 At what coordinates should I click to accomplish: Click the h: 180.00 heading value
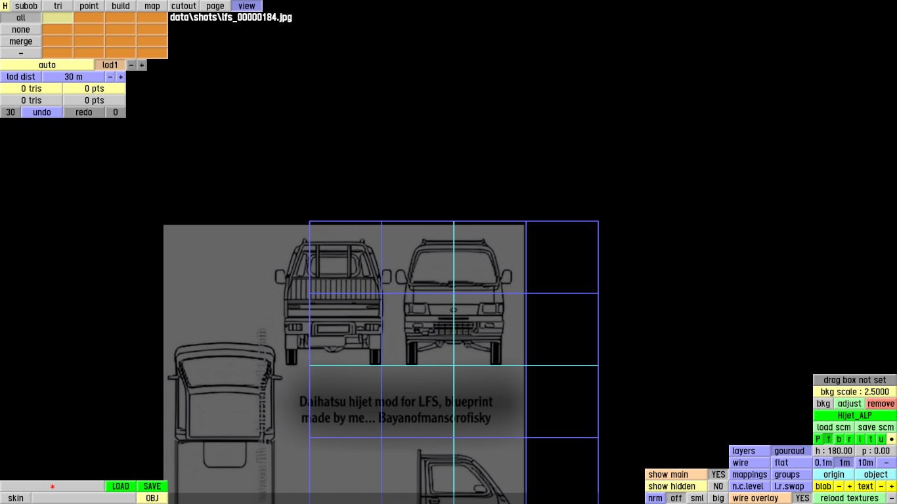click(x=834, y=451)
